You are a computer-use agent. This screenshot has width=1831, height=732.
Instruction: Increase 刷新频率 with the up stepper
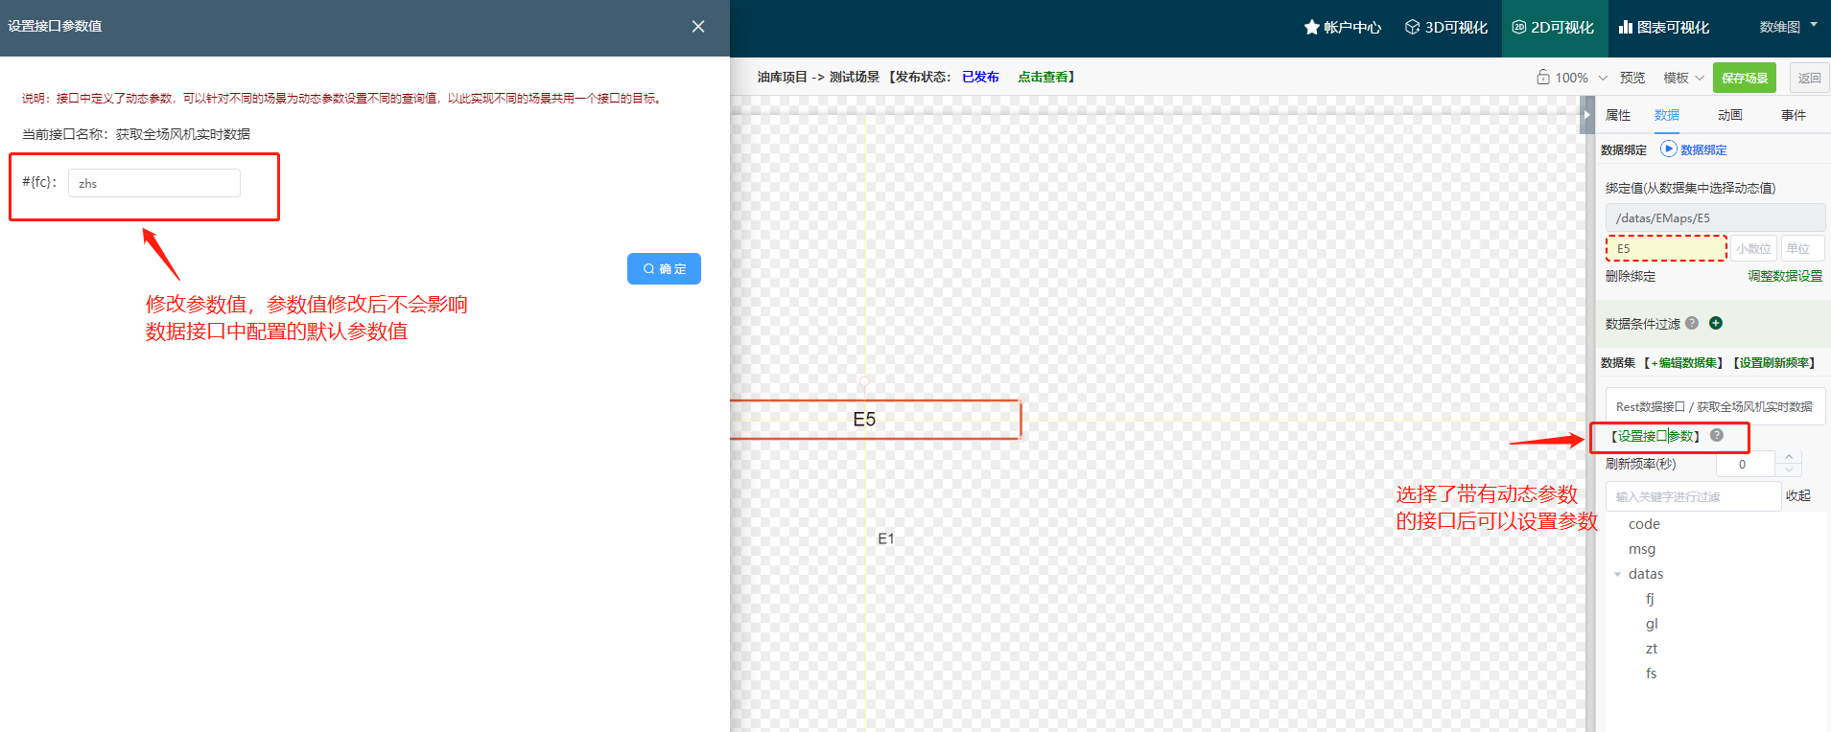1789,457
